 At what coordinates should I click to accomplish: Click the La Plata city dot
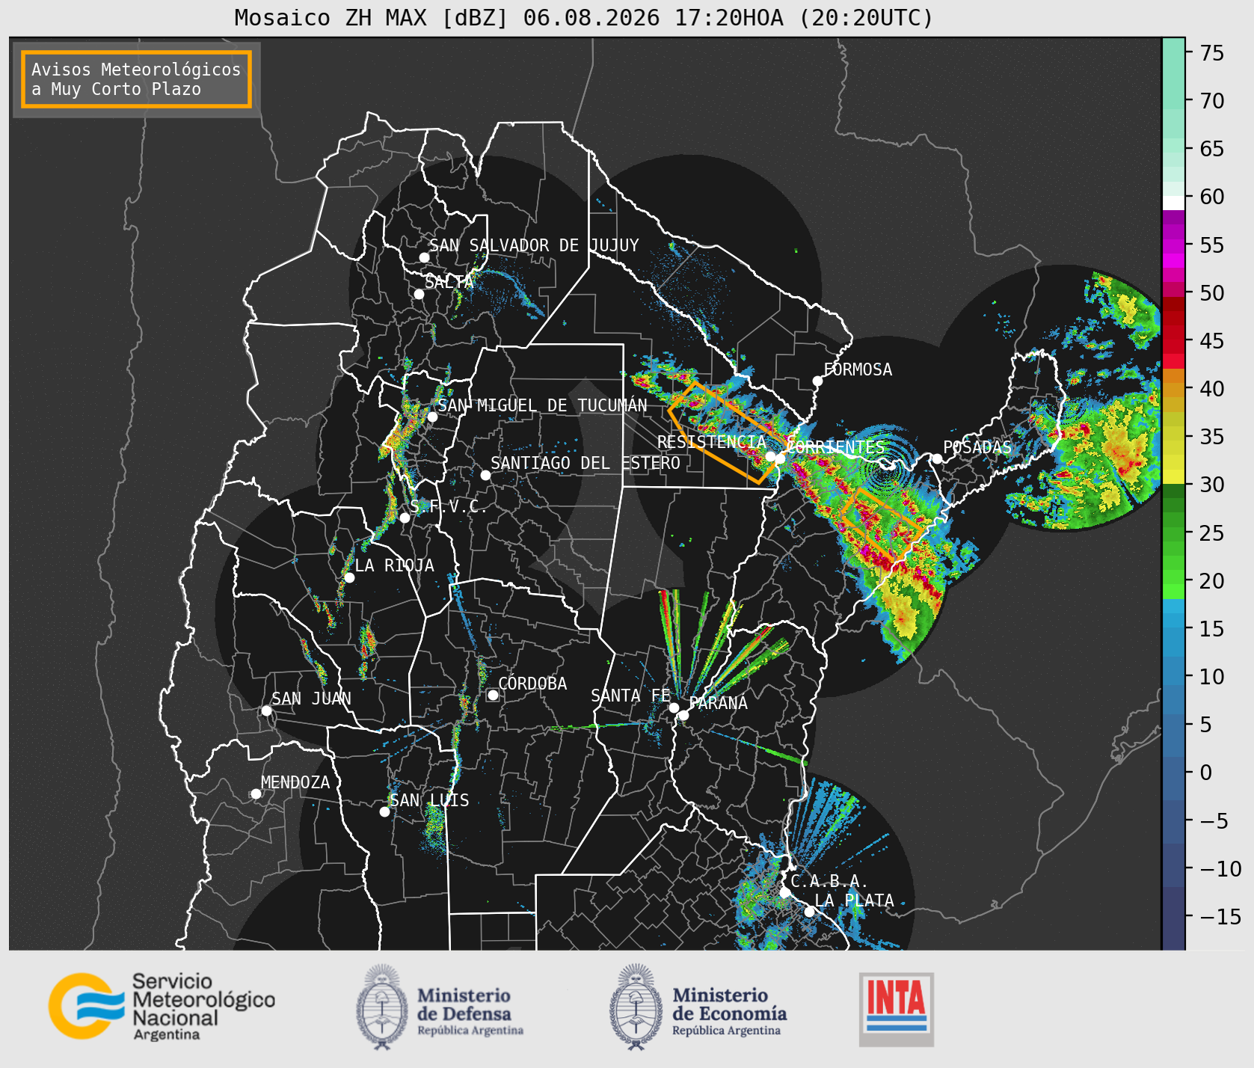click(x=809, y=911)
